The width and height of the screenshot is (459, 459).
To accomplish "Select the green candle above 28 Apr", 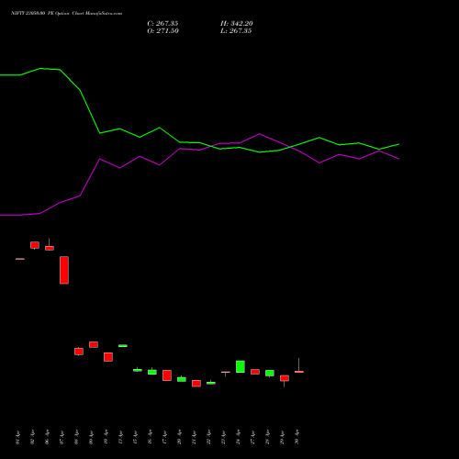I will (270, 374).
